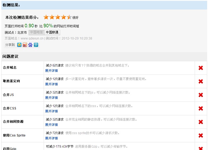Expand details for 取消重定向
Screen dimensions: 209x150
[51, 84]
